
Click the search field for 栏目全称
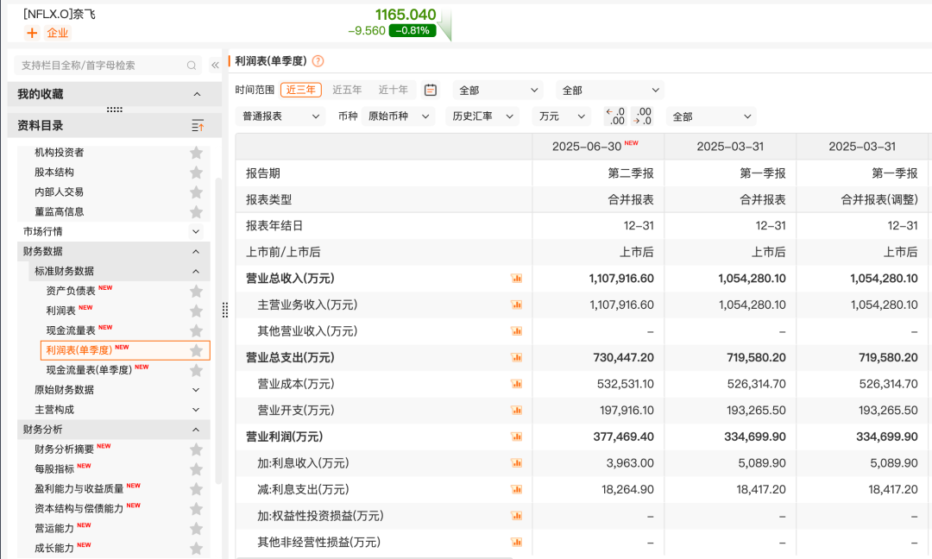pyautogui.click(x=108, y=66)
